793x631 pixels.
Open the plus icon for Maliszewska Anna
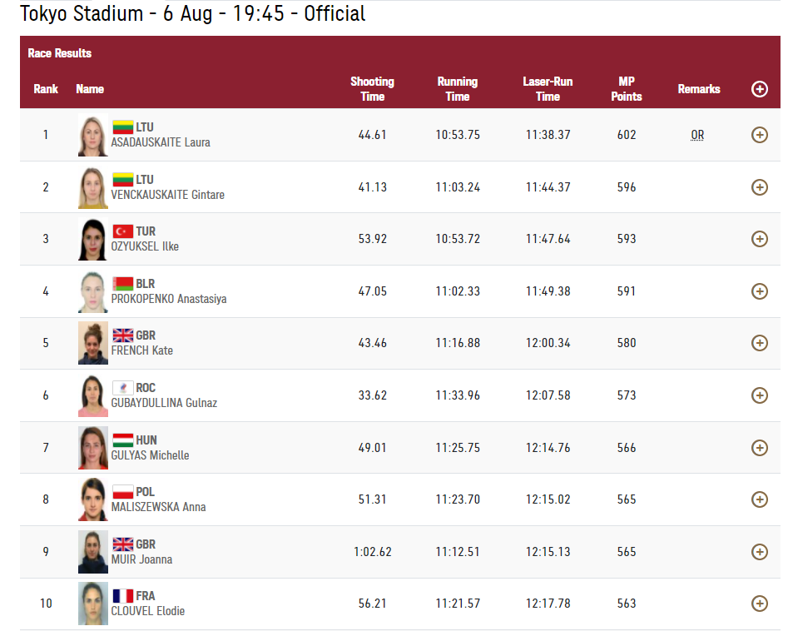pos(759,499)
